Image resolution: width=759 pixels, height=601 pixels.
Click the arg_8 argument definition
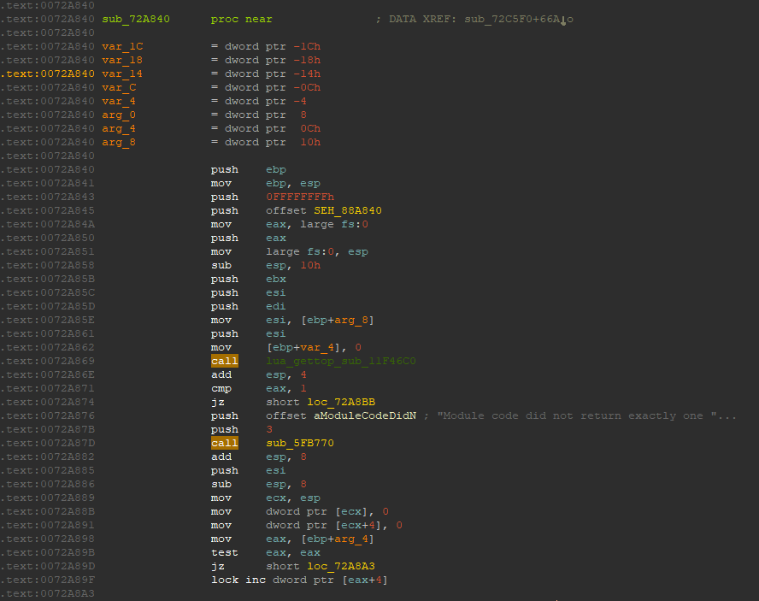coord(119,142)
